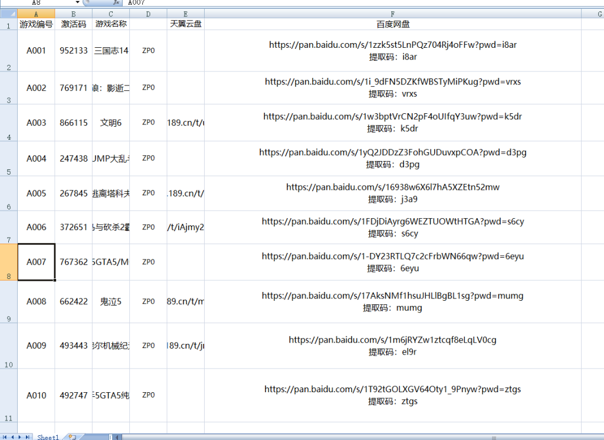Select the active cell A007
The image size is (604, 440).
pyautogui.click(x=36, y=262)
